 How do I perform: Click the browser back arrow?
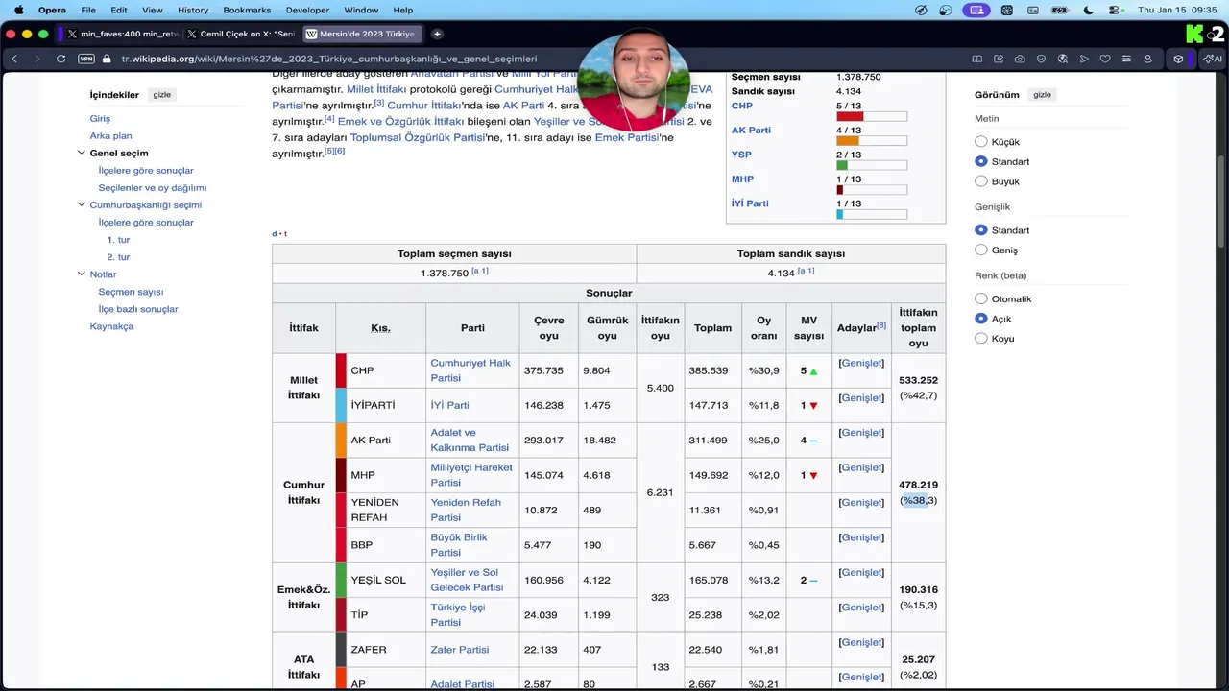[x=14, y=59]
